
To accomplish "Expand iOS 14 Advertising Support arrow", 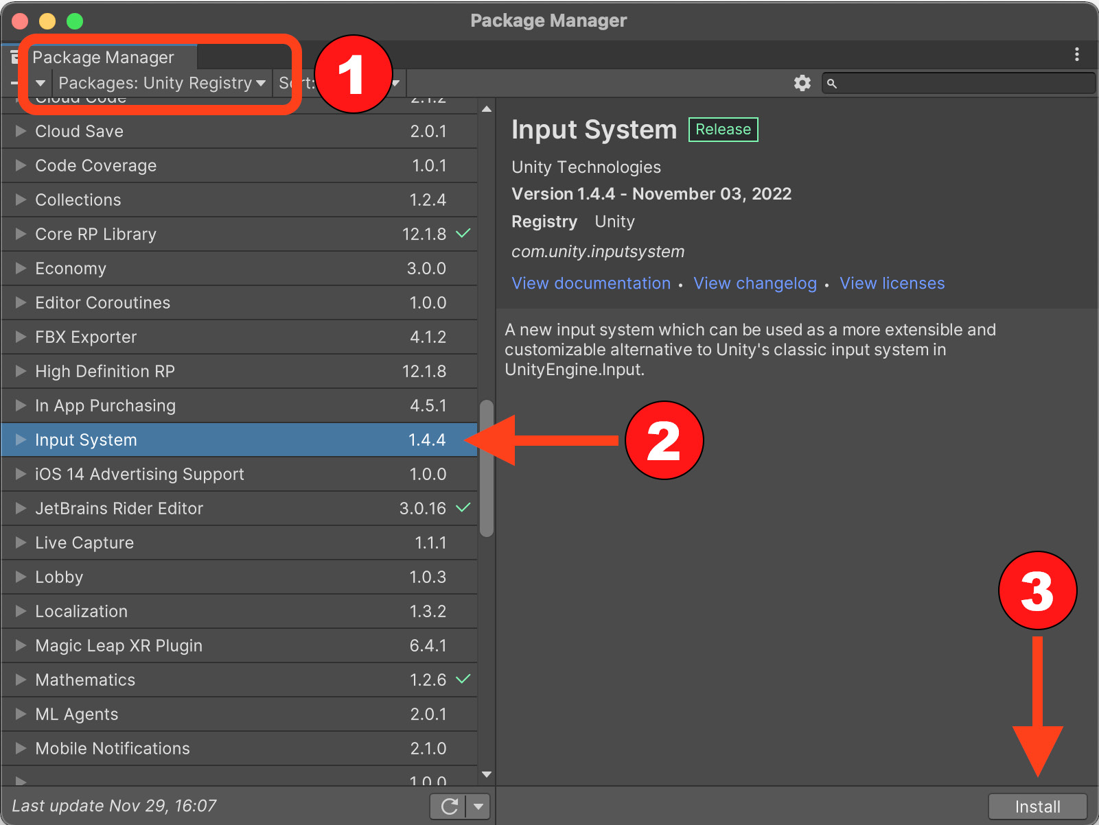I will [21, 474].
